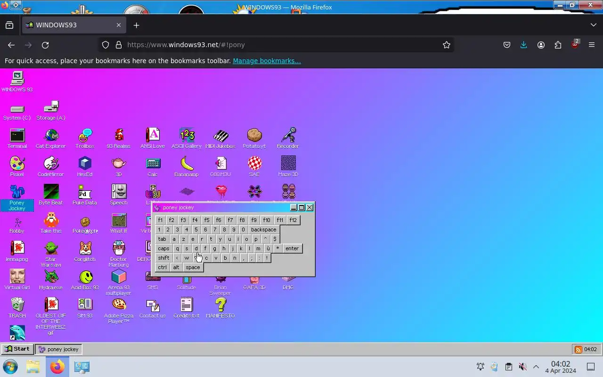This screenshot has height=377, width=603.
Task: Open Star Wars.avi icon
Action: pos(51,254)
